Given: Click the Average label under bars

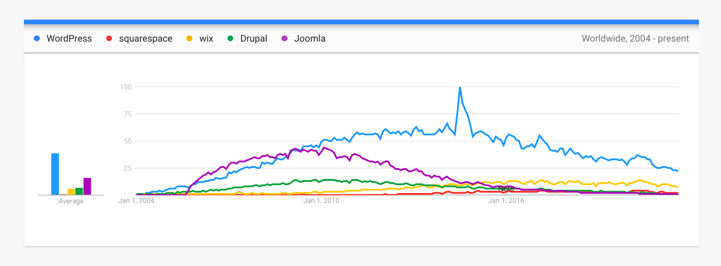Looking at the screenshot, I should coord(71,201).
